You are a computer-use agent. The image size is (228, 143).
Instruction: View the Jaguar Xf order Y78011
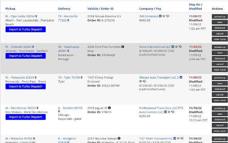[220, 114]
